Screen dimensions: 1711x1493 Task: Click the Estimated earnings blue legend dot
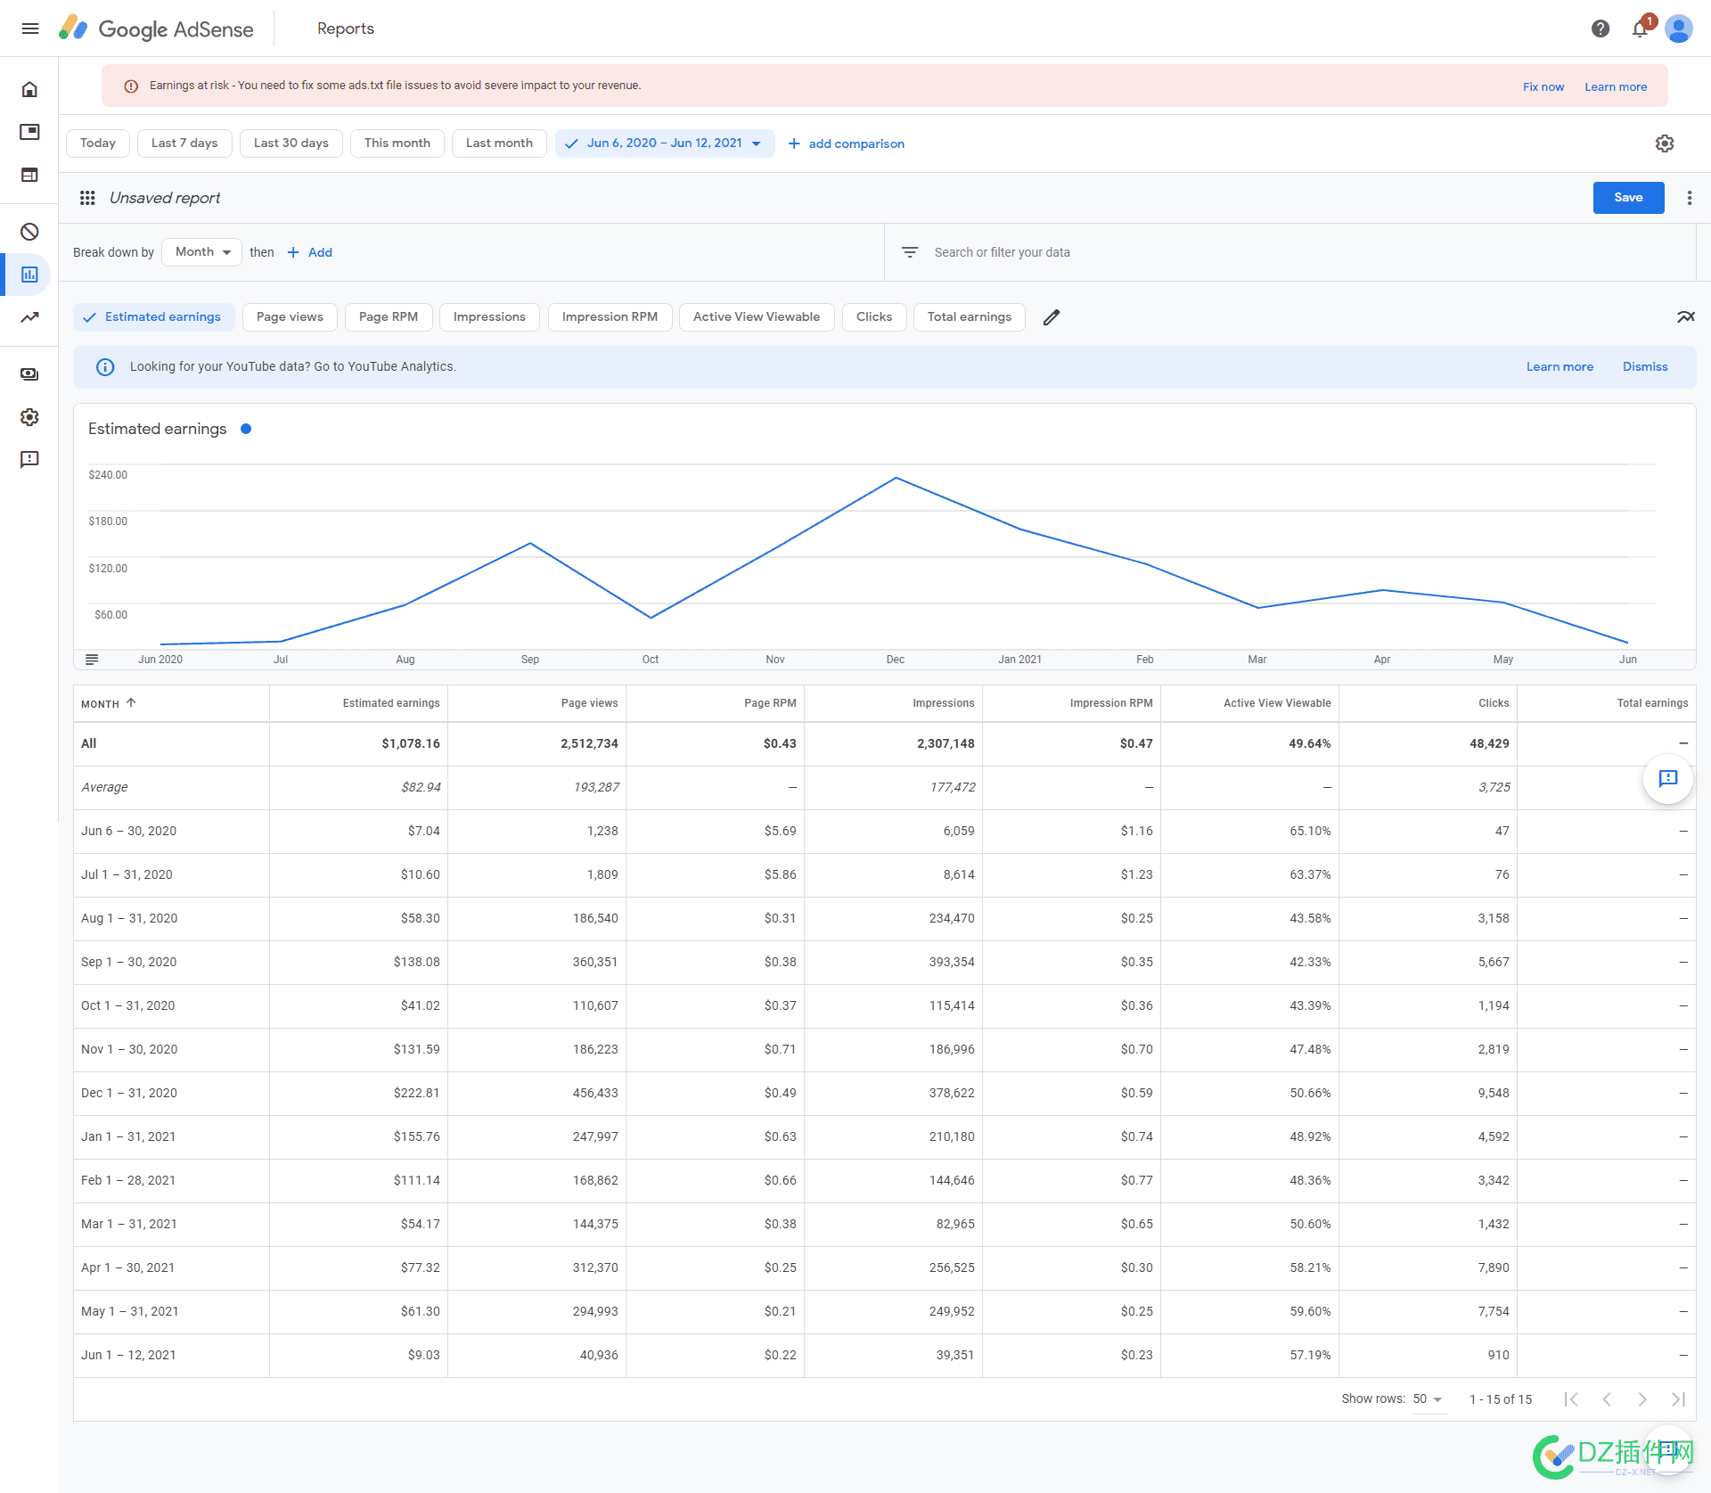point(246,429)
